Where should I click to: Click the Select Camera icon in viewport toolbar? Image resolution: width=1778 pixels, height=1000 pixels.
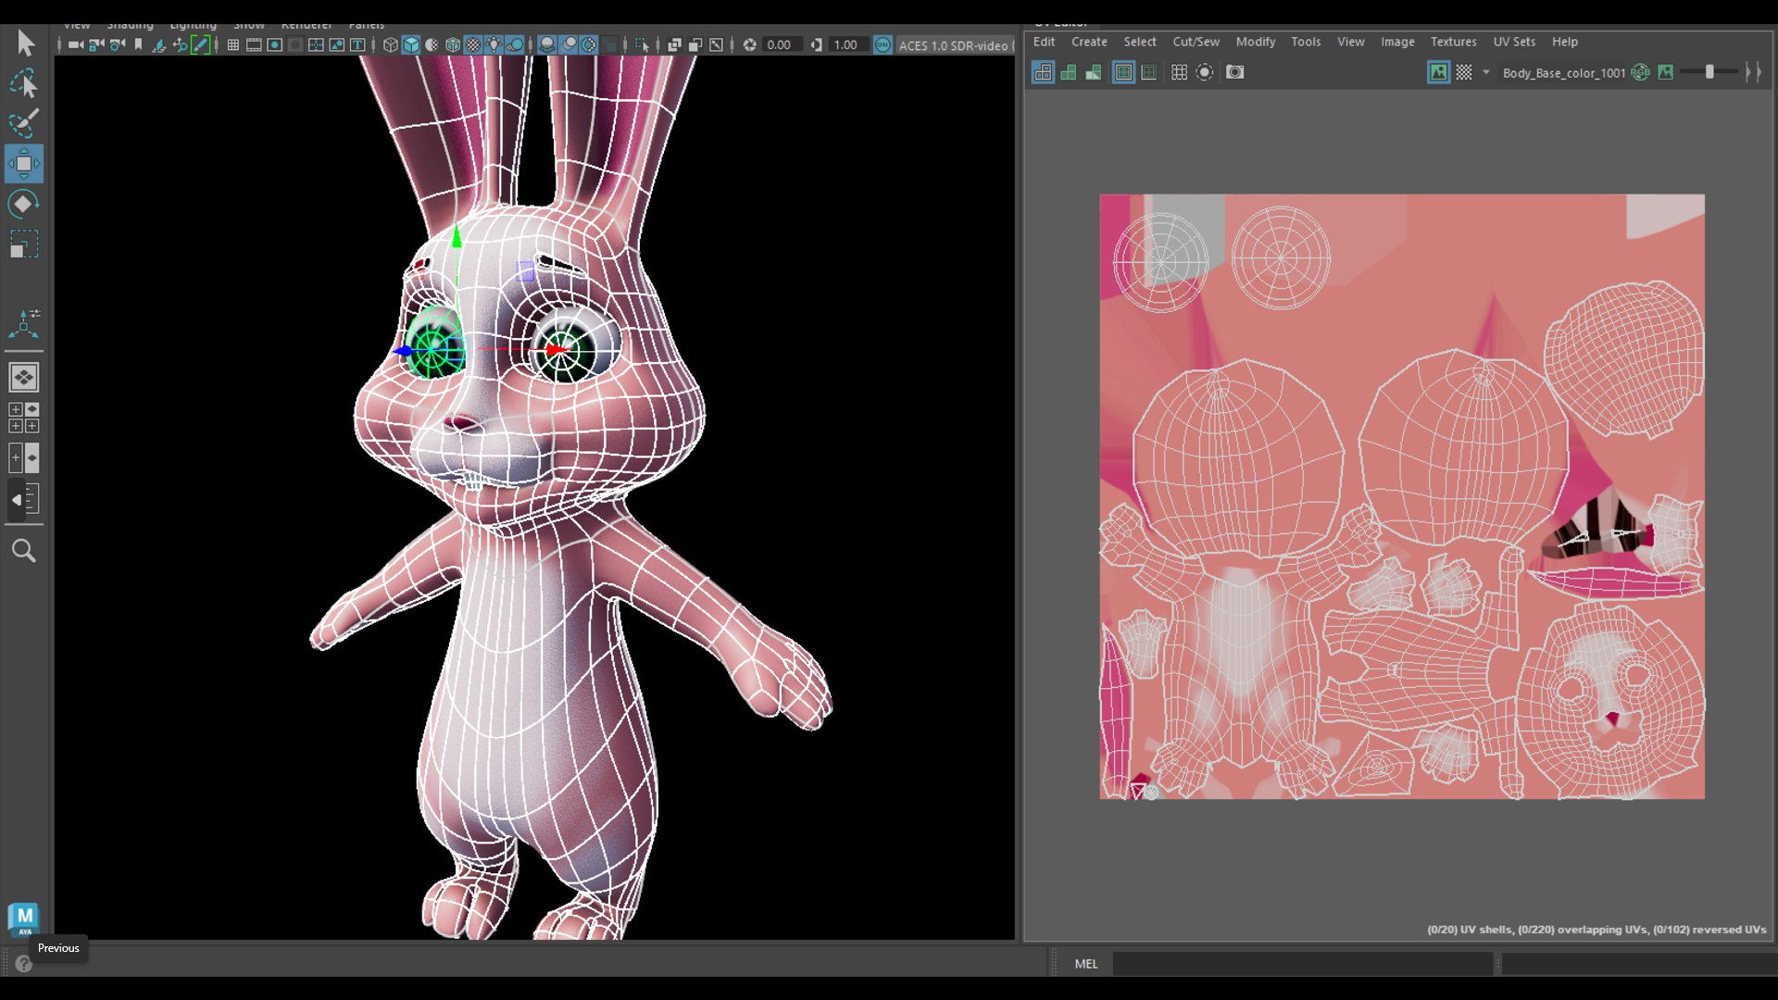click(76, 44)
